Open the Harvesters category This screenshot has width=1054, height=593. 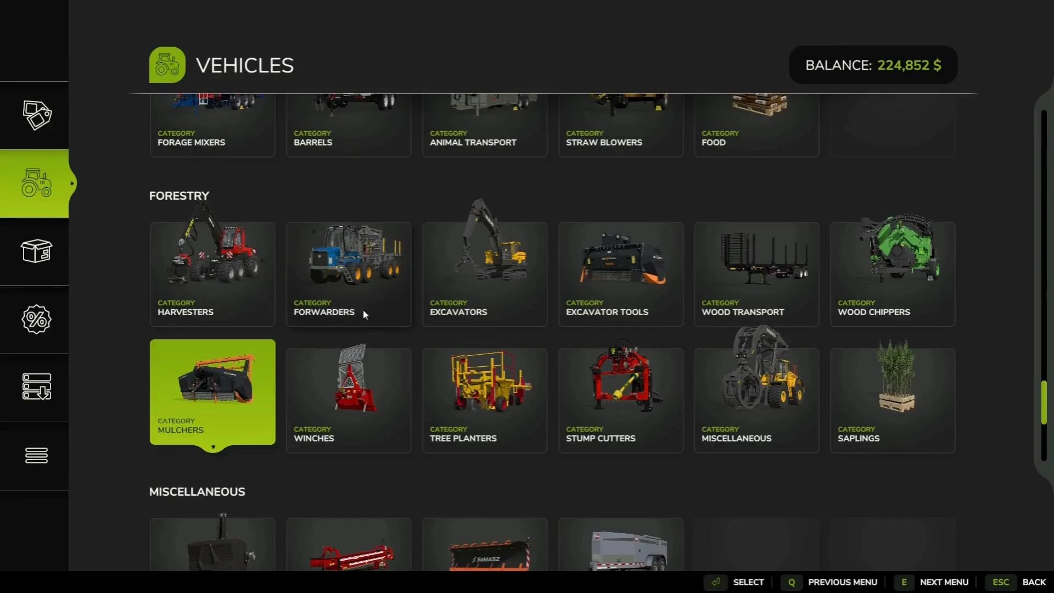pyautogui.click(x=212, y=275)
